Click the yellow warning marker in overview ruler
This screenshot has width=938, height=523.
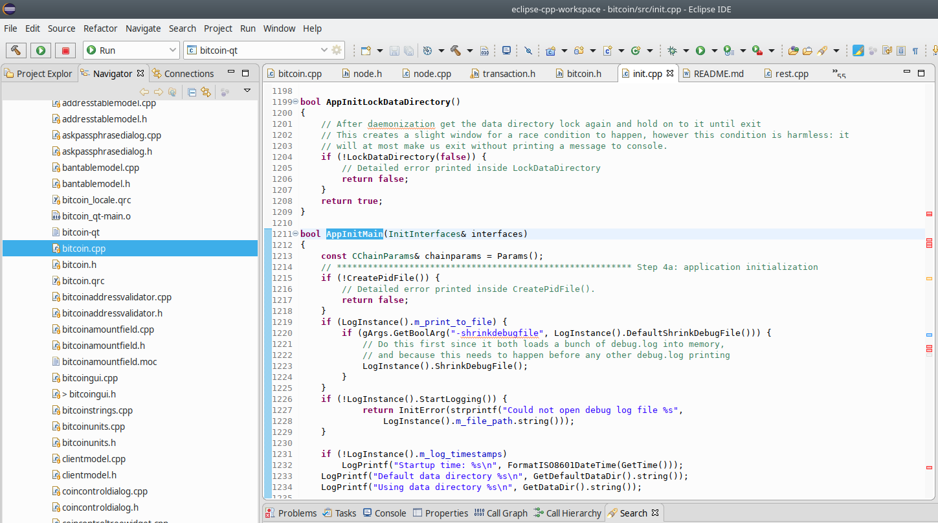929,278
